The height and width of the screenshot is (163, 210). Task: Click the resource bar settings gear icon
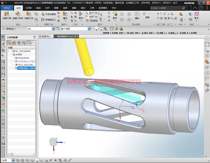tap(3, 37)
